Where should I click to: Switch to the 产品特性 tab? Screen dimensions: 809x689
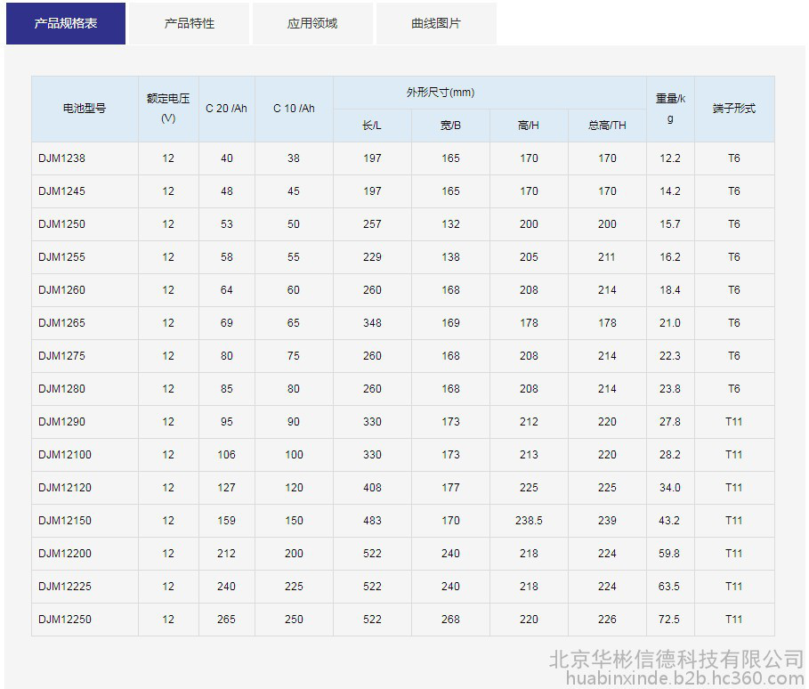click(189, 23)
